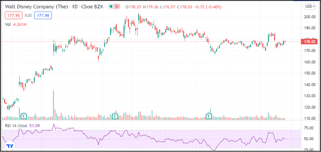Click the L176.57 low value
This screenshot has height=152, width=321.
pos(167,7)
